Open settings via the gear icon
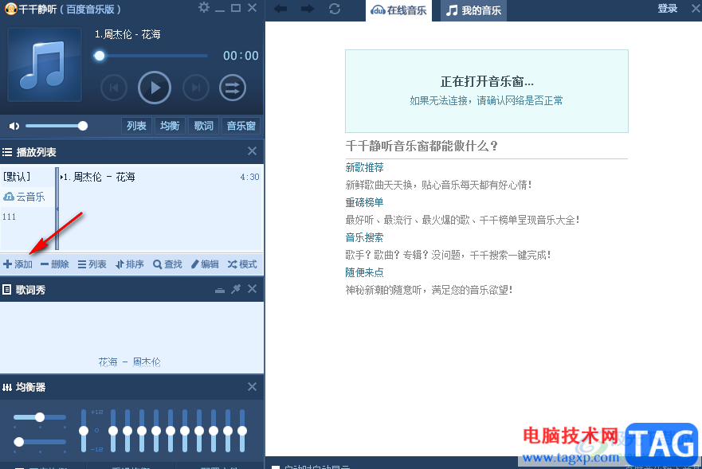This screenshot has width=702, height=469. [204, 8]
